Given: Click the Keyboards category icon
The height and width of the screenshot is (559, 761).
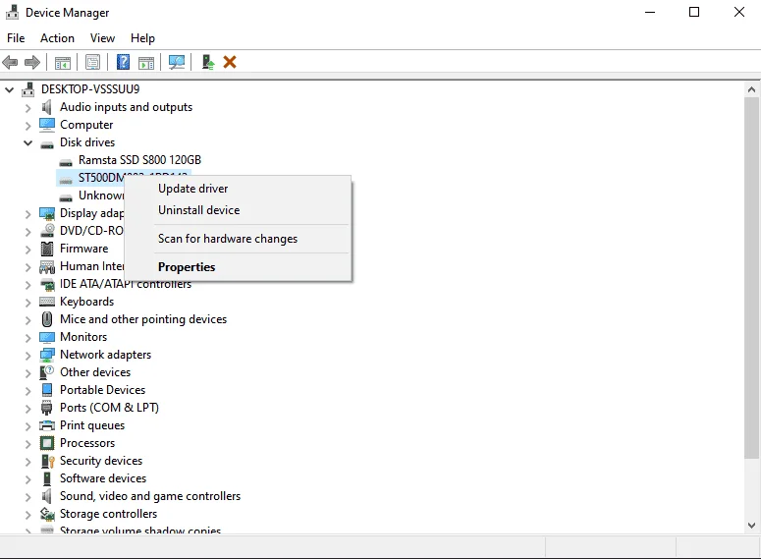Looking at the screenshot, I should pyautogui.click(x=47, y=302).
